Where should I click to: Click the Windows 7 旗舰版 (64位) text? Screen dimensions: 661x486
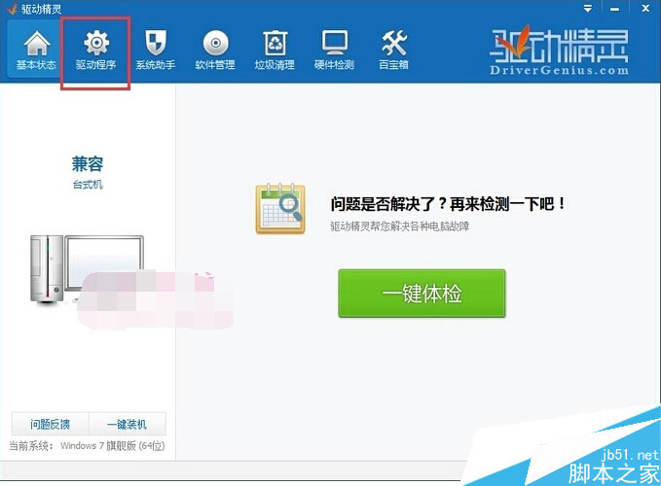click(x=113, y=445)
